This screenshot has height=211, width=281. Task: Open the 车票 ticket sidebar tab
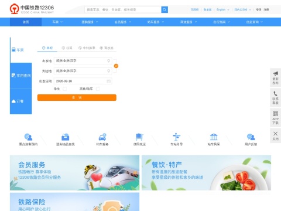point(21,50)
